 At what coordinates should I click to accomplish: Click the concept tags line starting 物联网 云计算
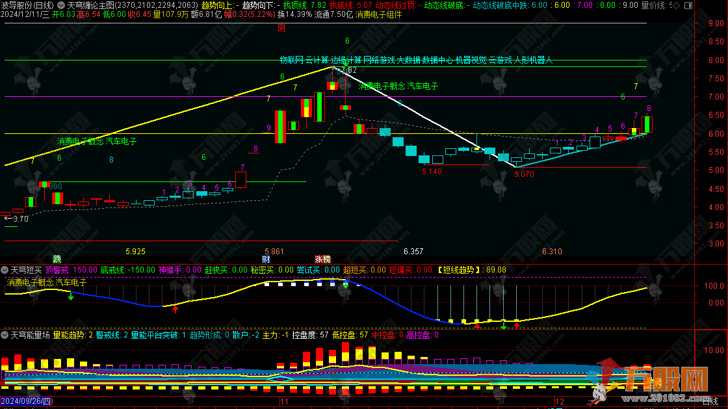(x=416, y=60)
